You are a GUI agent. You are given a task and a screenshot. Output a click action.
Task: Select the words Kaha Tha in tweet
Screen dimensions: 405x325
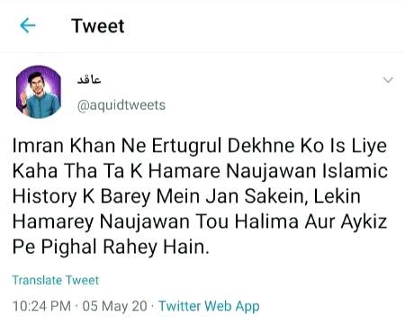[x=55, y=171]
